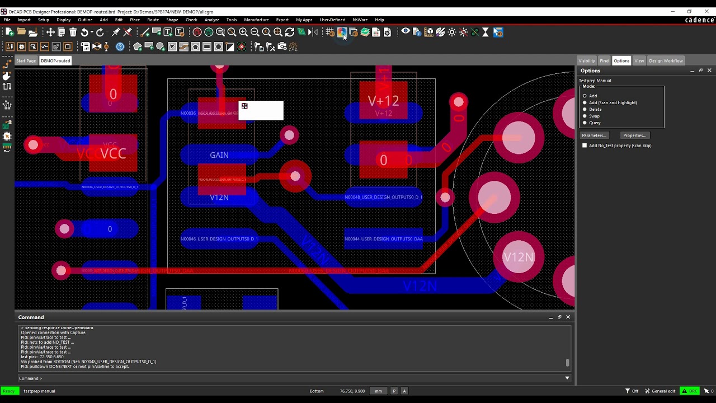716x403 pixels.
Task: Click the select-component chip icon in left sidebar
Action: 7,136
